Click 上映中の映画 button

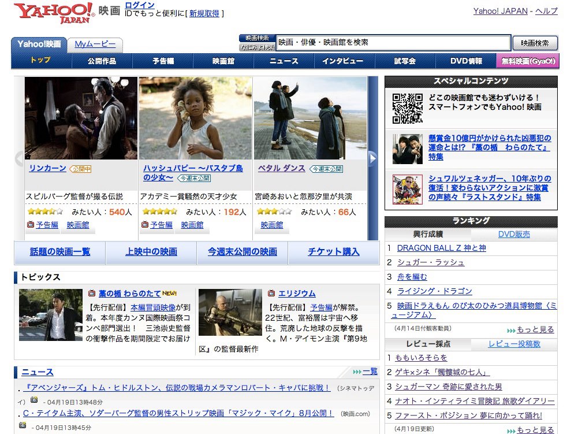point(151,252)
